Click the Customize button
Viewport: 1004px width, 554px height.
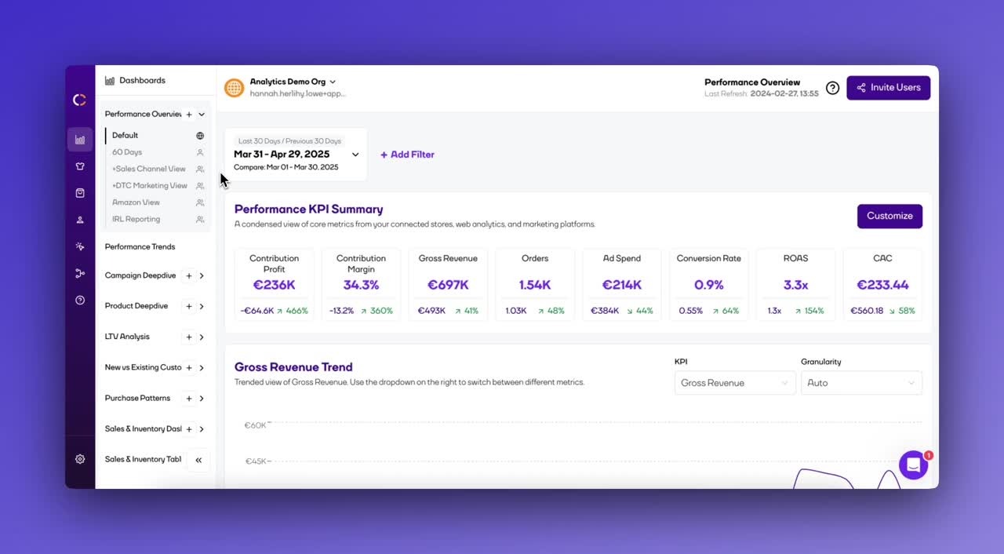889,217
